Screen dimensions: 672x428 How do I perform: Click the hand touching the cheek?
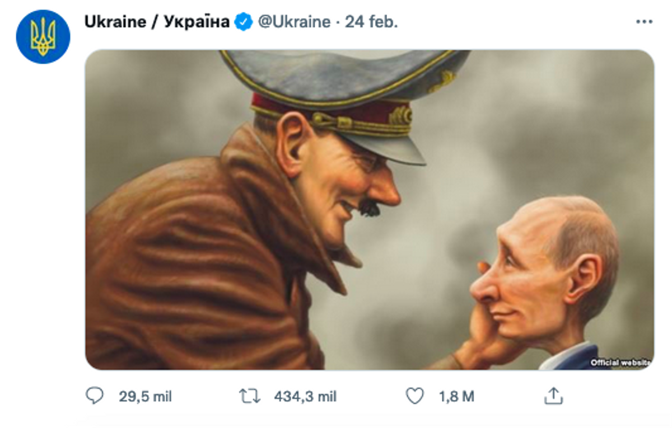[482, 330]
